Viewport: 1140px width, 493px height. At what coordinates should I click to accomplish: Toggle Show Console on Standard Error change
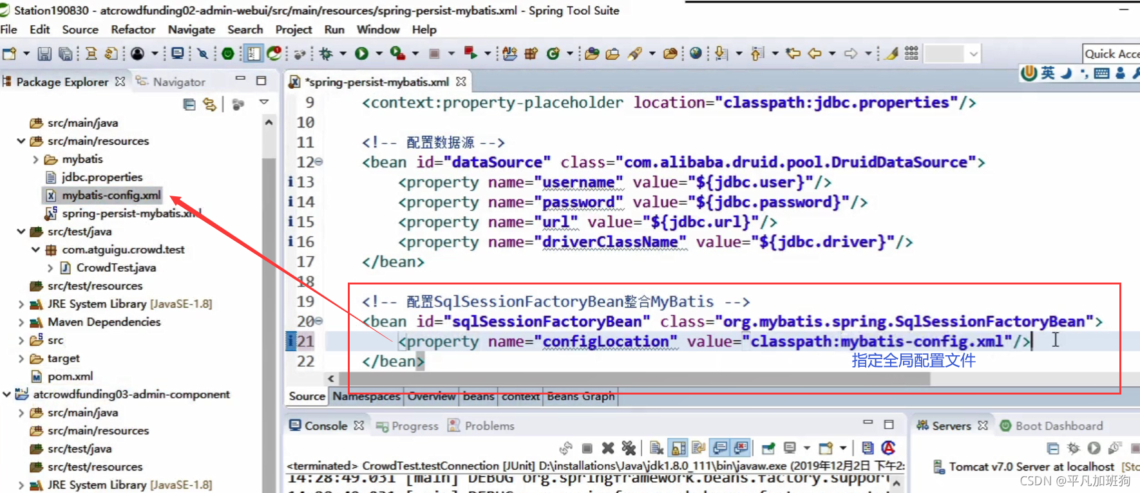pos(741,448)
